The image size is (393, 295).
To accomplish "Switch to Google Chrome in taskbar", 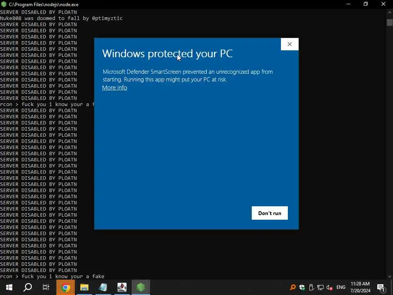I will click(x=65, y=287).
